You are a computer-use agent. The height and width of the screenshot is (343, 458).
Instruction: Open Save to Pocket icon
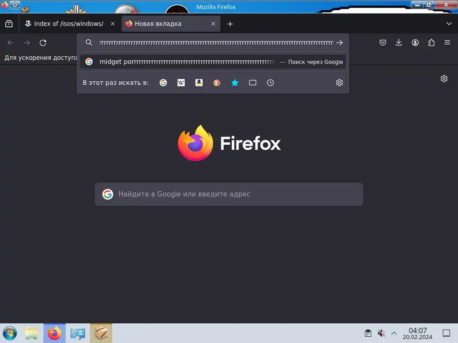point(383,42)
